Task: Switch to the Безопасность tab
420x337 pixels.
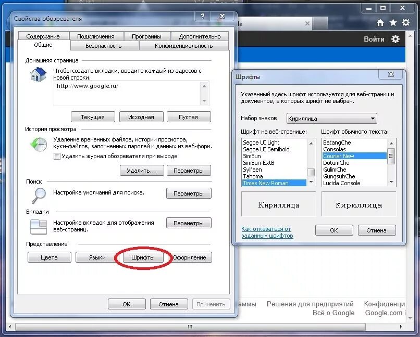Action: click(103, 46)
